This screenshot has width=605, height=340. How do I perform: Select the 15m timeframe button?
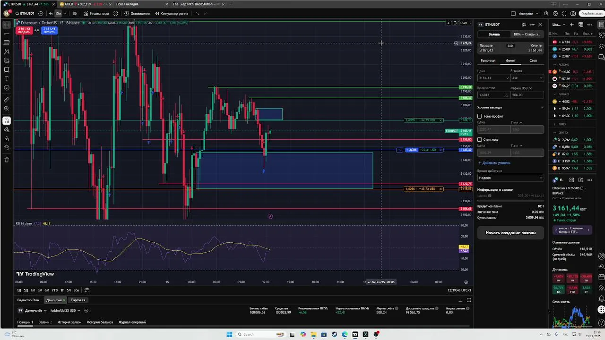click(x=58, y=14)
